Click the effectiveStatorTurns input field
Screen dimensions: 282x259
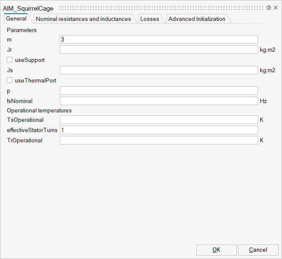pos(159,130)
